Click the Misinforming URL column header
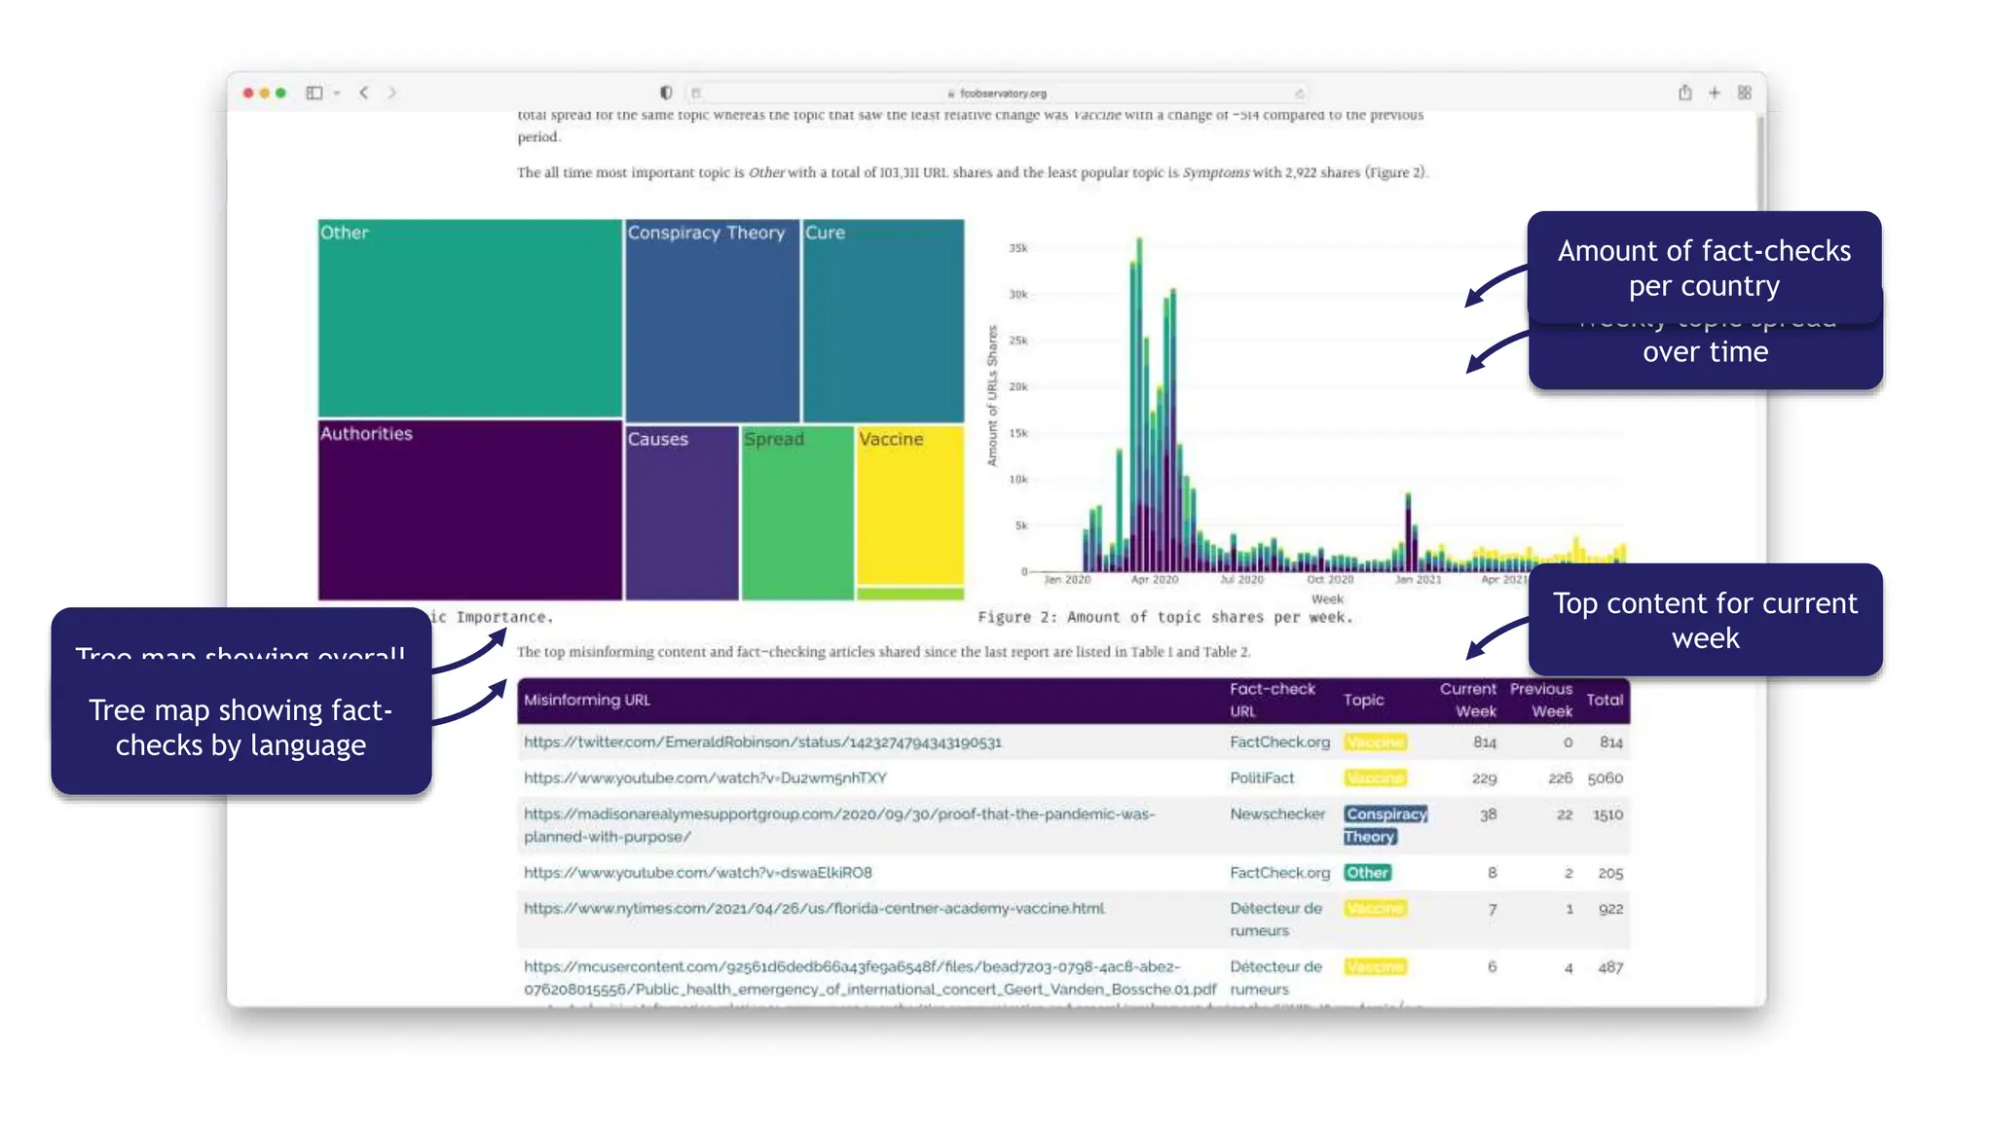Screen dimensions: 1994x1121 coord(587,700)
